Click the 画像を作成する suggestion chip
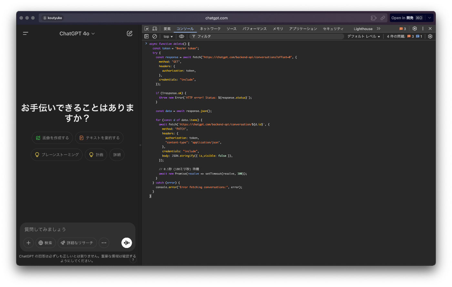This screenshot has width=452, height=287. coord(52,138)
